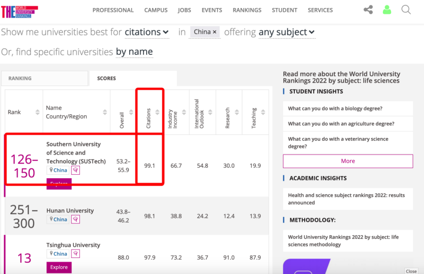Viewport: 424px width, 274px height.
Task: Sort by International Outlook arrows
Action: (210, 112)
